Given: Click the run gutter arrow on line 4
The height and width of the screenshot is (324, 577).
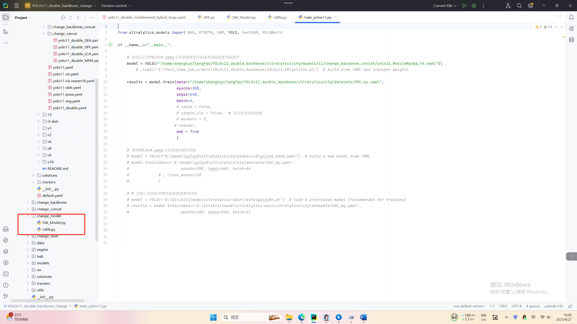Looking at the screenshot, I should (111, 45).
